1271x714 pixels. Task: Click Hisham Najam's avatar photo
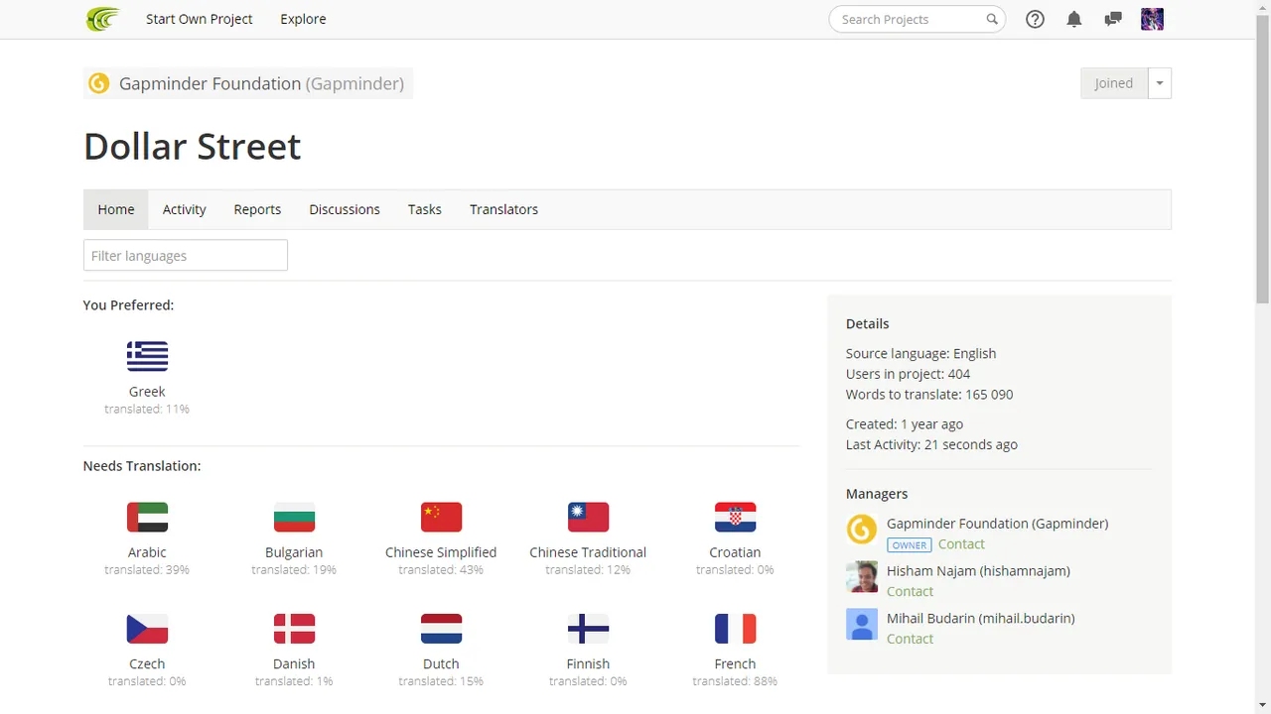[x=861, y=577]
